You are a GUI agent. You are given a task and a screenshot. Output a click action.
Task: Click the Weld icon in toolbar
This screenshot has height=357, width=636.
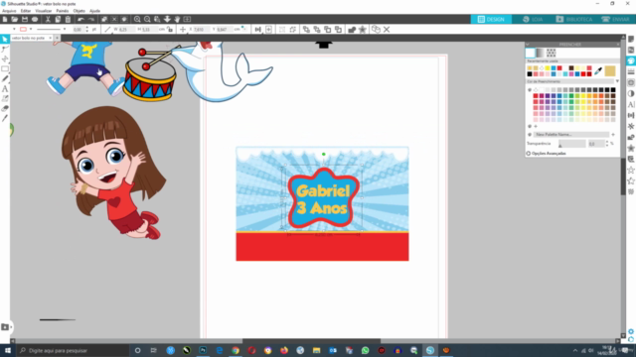coord(352,30)
